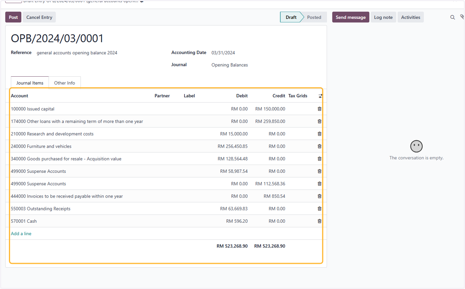Click the attachments paperclip icon
The height and width of the screenshot is (289, 465).
(x=462, y=17)
